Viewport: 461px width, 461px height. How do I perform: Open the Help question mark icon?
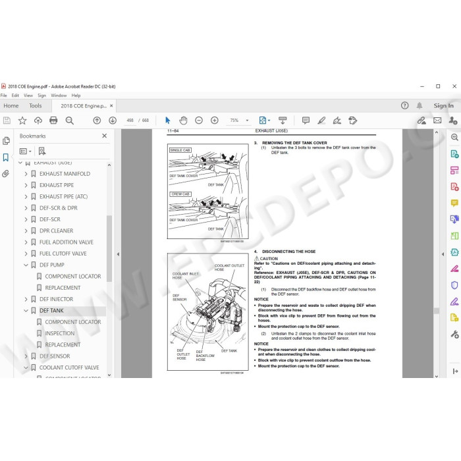pos(404,105)
